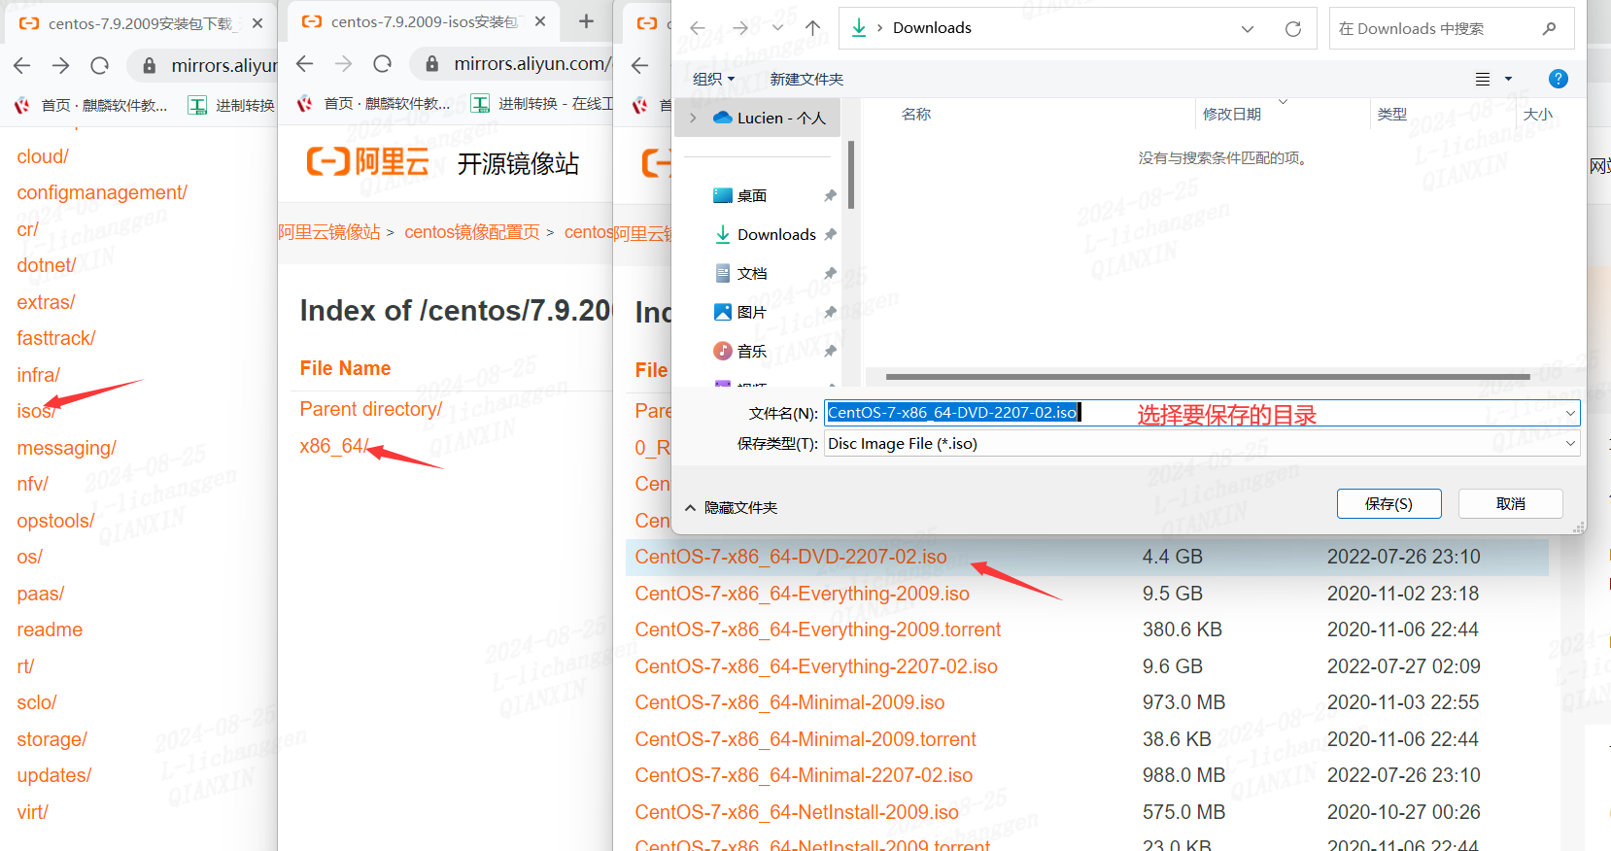Click centos镜像配置页 breadcrumb link
Screen dimensions: 1611x851
point(472,232)
